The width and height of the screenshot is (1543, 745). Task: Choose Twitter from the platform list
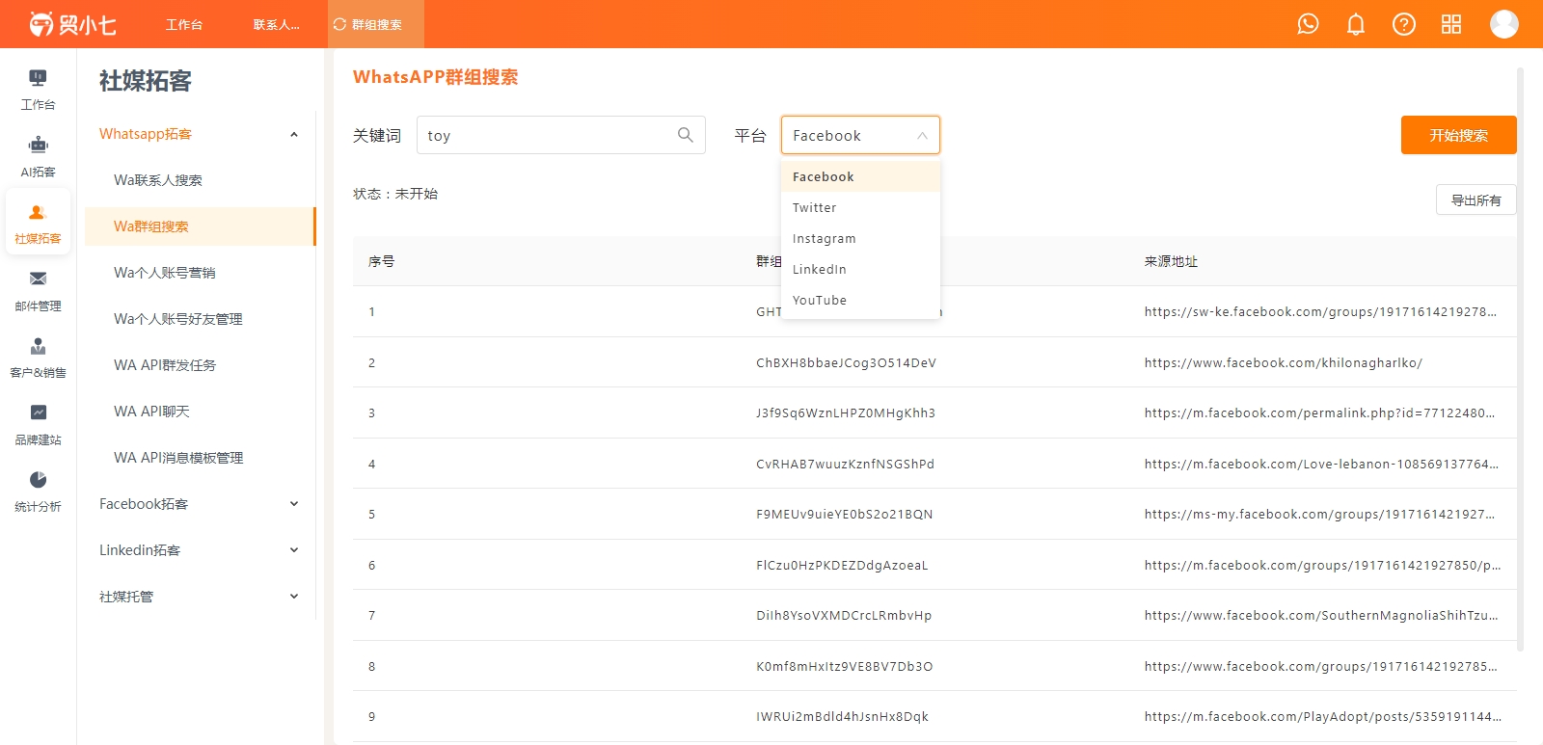pos(860,207)
